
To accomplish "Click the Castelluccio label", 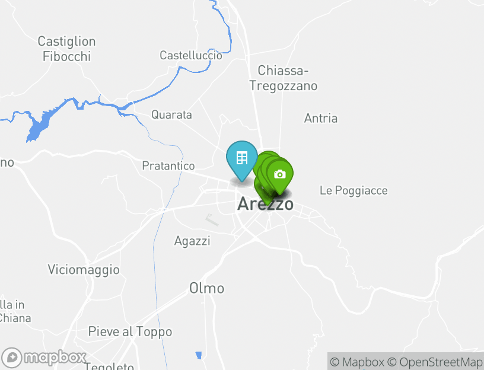I will (x=191, y=55).
